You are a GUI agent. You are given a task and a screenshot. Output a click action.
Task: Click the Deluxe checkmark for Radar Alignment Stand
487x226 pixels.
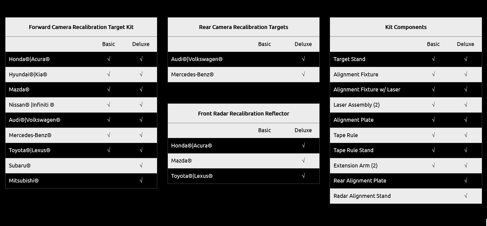point(465,196)
